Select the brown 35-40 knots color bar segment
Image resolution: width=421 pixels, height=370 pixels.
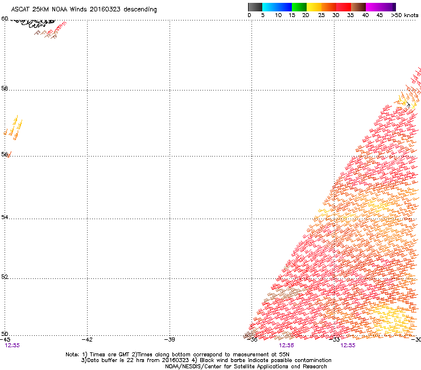[x=358, y=7]
